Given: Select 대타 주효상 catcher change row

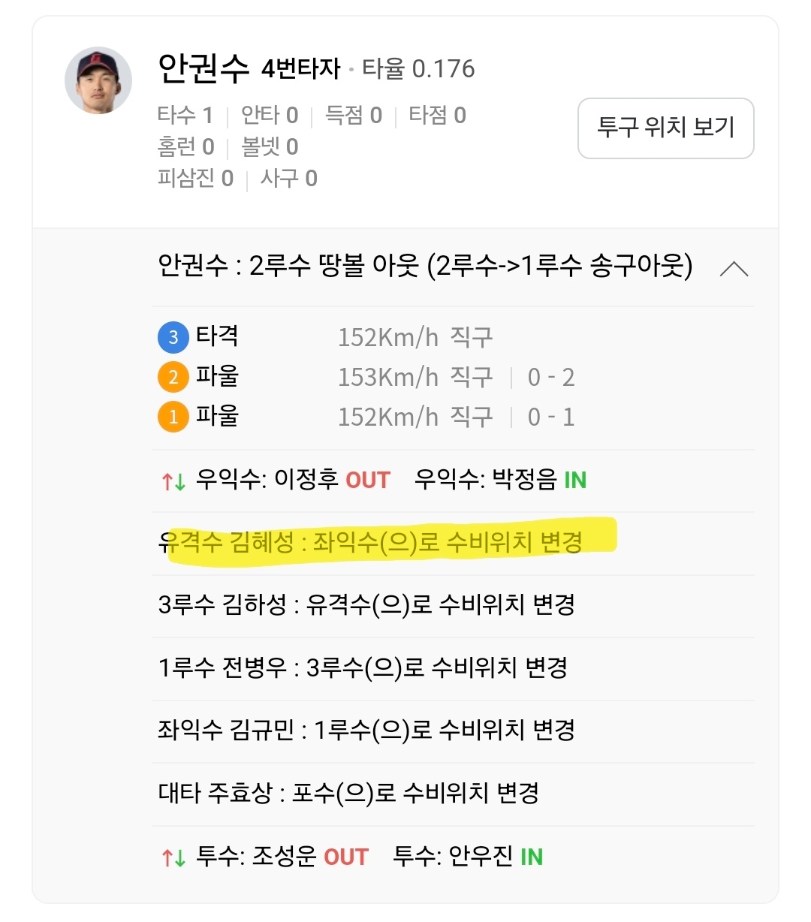Looking at the screenshot, I should (x=348, y=793).
